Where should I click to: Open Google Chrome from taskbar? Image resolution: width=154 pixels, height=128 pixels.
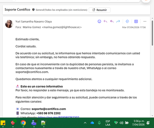pyautogui.click(x=23, y=123)
